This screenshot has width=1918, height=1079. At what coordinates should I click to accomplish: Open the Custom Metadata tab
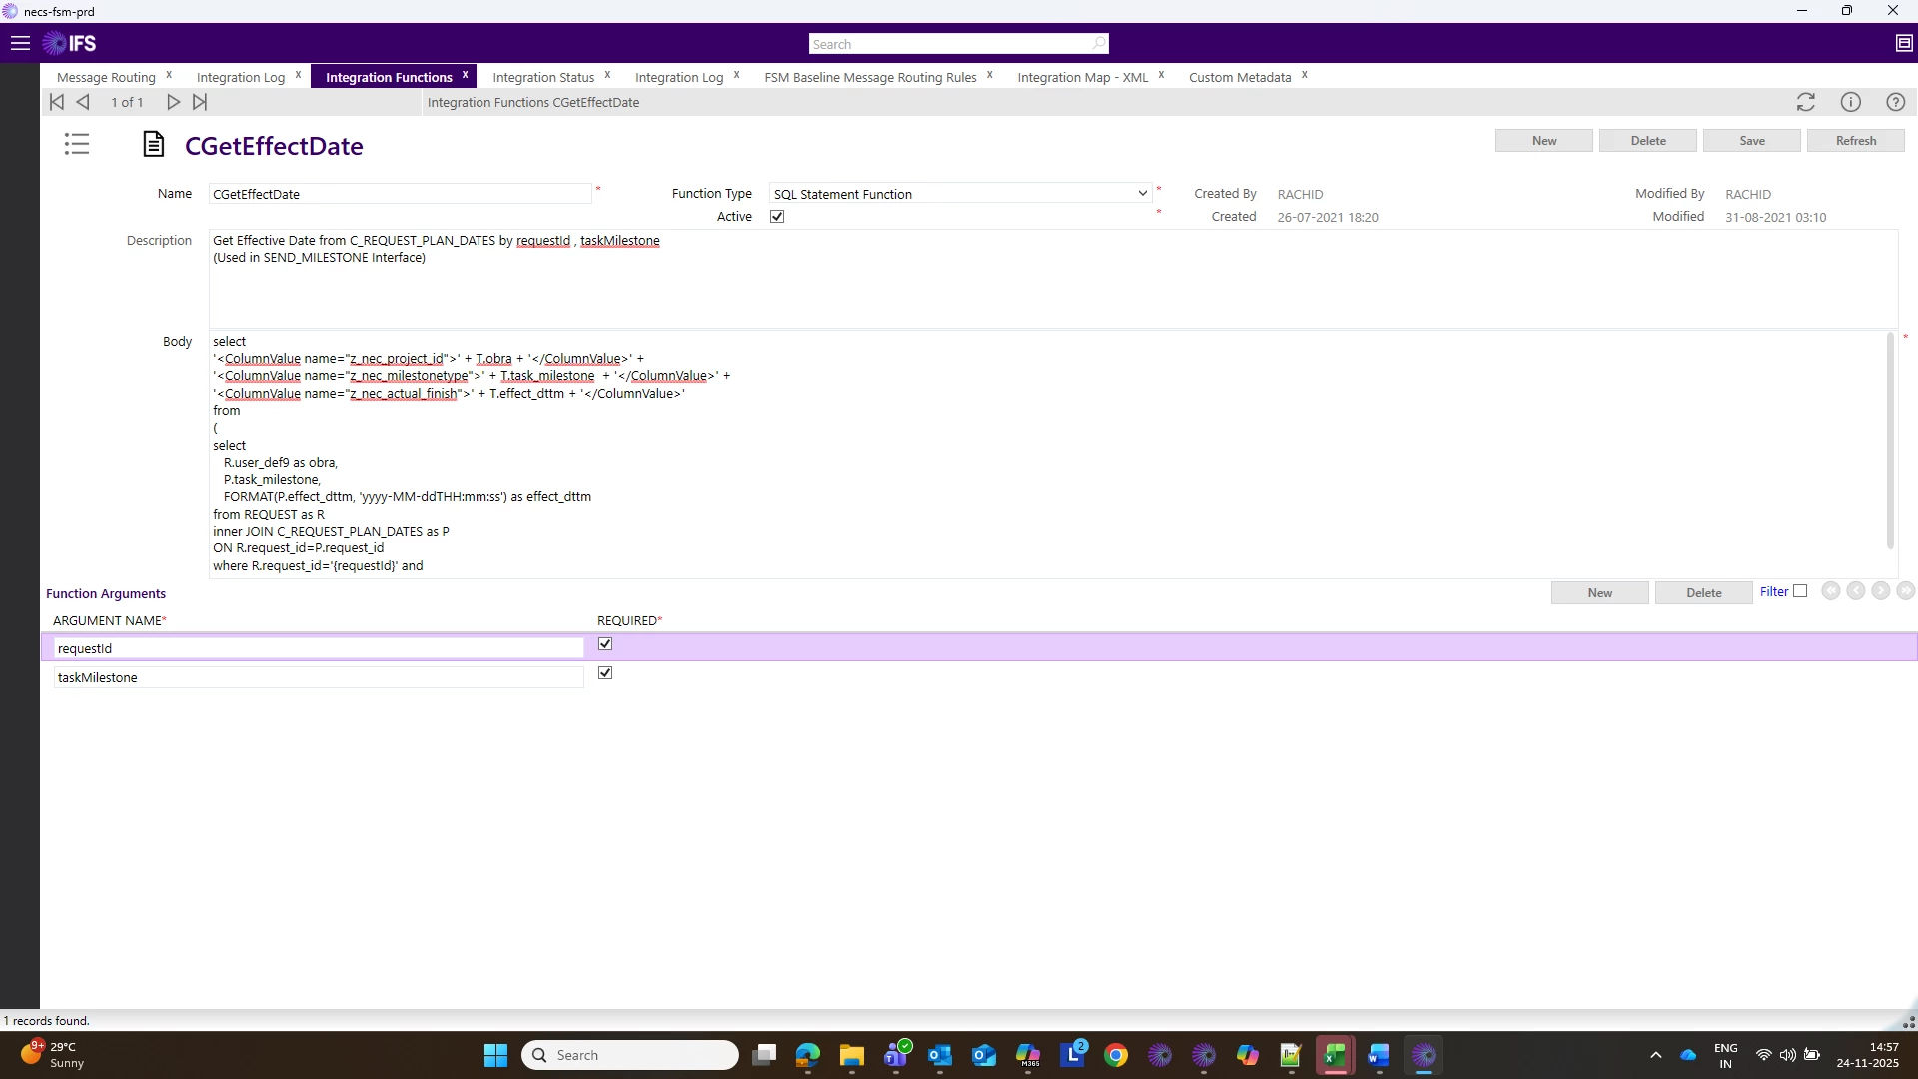(x=1239, y=77)
